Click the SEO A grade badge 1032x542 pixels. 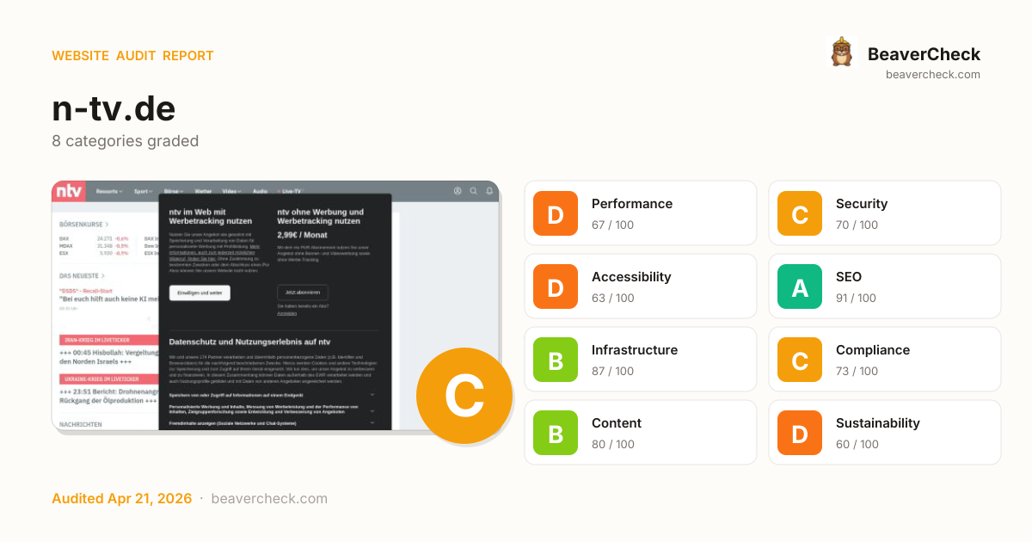point(800,288)
